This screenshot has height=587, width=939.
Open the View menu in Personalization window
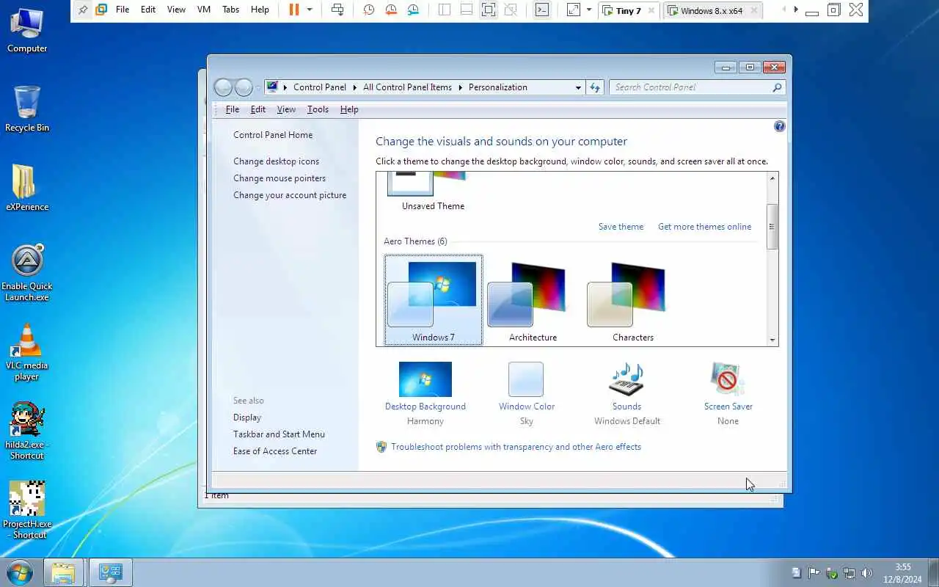coord(286,109)
